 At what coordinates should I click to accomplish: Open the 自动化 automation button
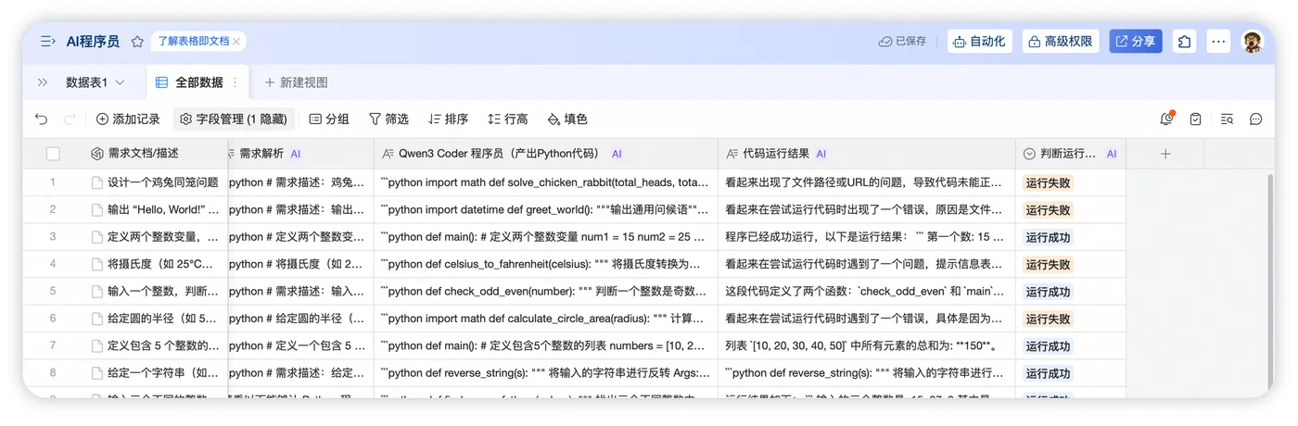pos(979,42)
